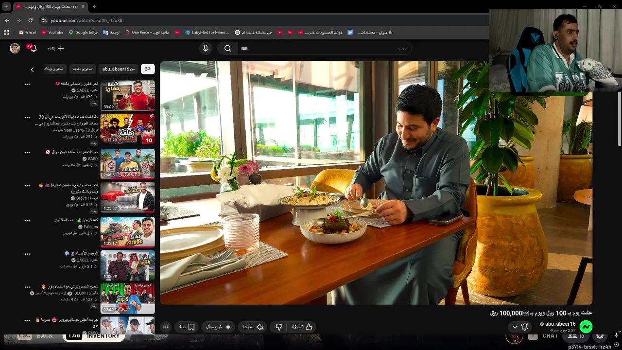Screen dimensions: 622x350
Task: Open site information icon in address bar
Action: [x=44, y=20]
